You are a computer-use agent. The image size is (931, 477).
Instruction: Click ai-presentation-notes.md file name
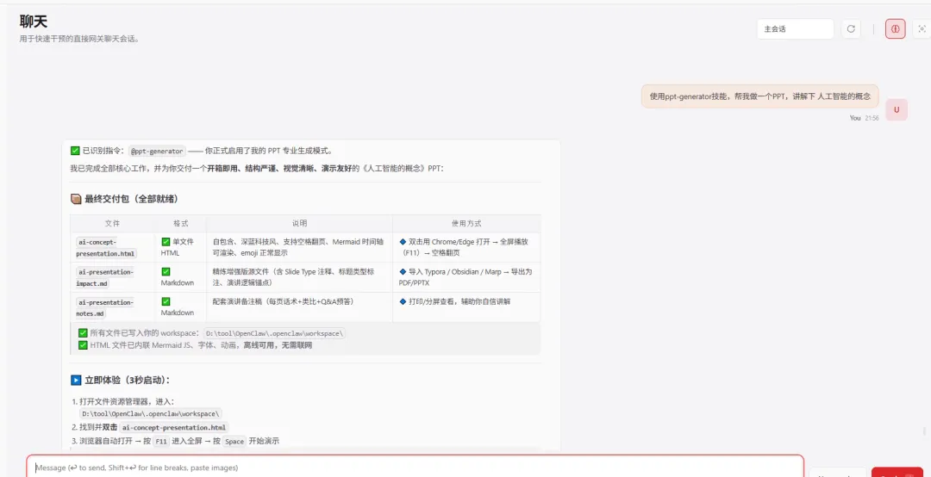[105, 307]
